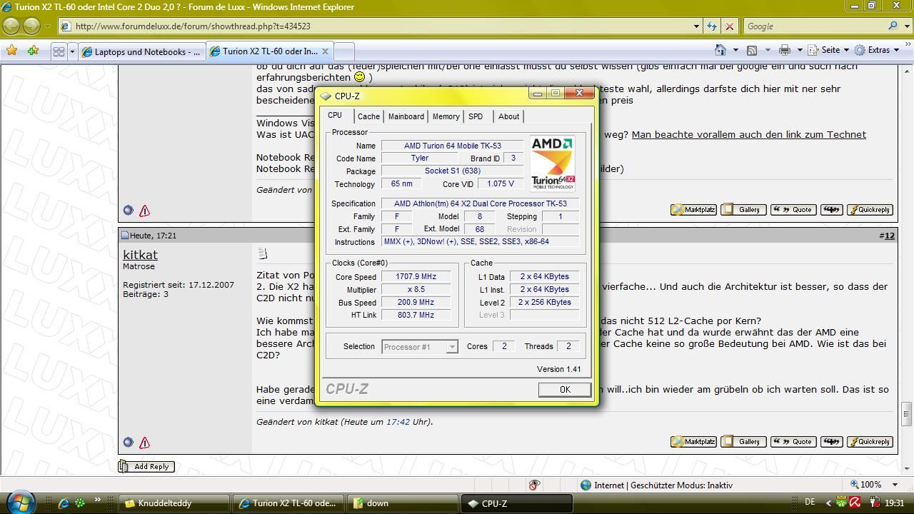The width and height of the screenshot is (914, 514).
Task: Launch Internet Explorer from Quick Launch
Action: click(64, 503)
